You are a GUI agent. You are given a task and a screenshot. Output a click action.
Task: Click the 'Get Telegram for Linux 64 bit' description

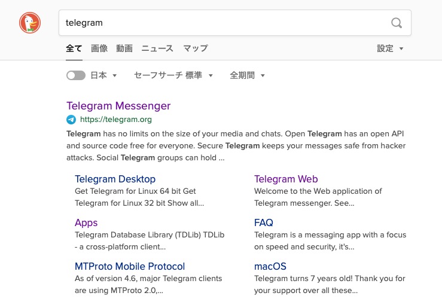pyautogui.click(x=139, y=197)
